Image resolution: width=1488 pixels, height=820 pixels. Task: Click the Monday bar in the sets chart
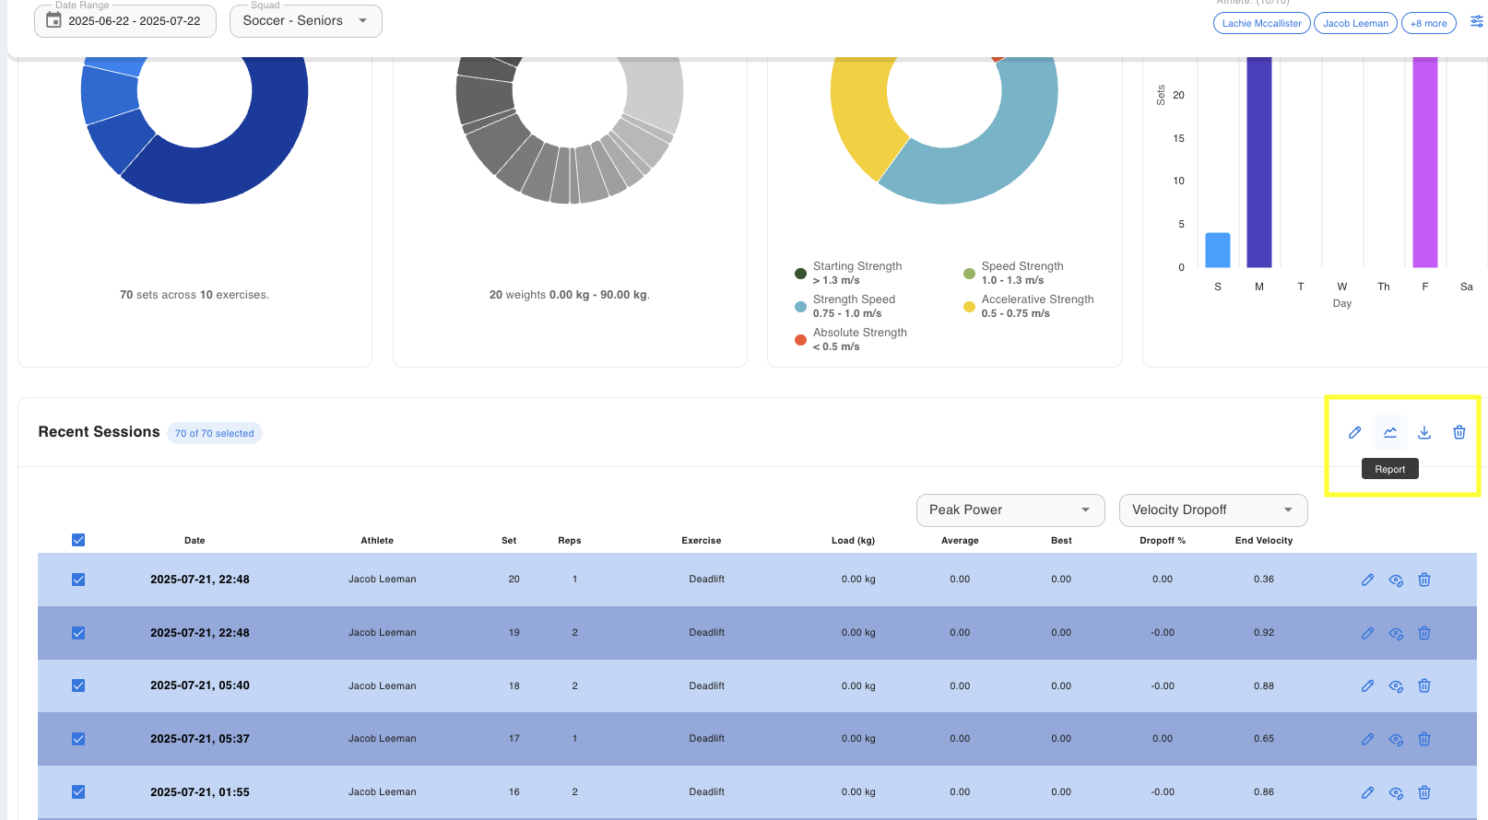tap(1259, 162)
